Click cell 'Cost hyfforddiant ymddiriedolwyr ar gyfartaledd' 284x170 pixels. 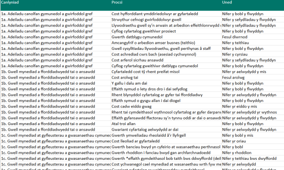166,14
